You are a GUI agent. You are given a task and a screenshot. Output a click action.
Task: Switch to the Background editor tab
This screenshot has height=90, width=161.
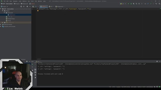tap(60, 6)
